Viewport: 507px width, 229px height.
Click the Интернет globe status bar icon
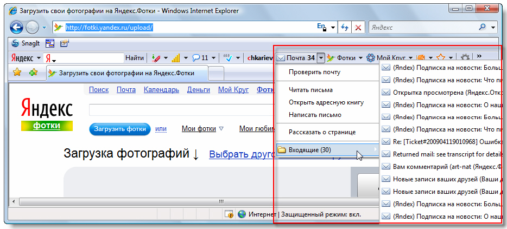(x=241, y=214)
